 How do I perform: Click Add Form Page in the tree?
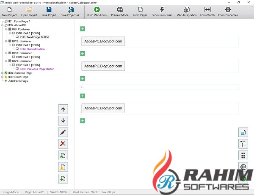pyautogui.click(x=19, y=81)
